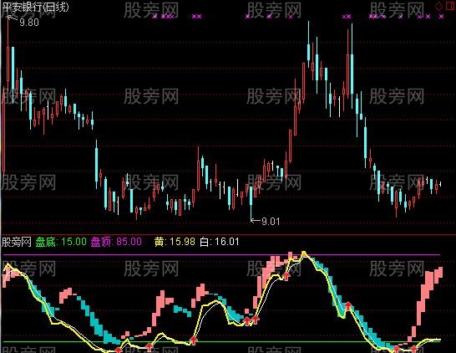This screenshot has width=456, height=353.
Task: Select the 黄: 15.98 indicator value
Action: click(175, 242)
